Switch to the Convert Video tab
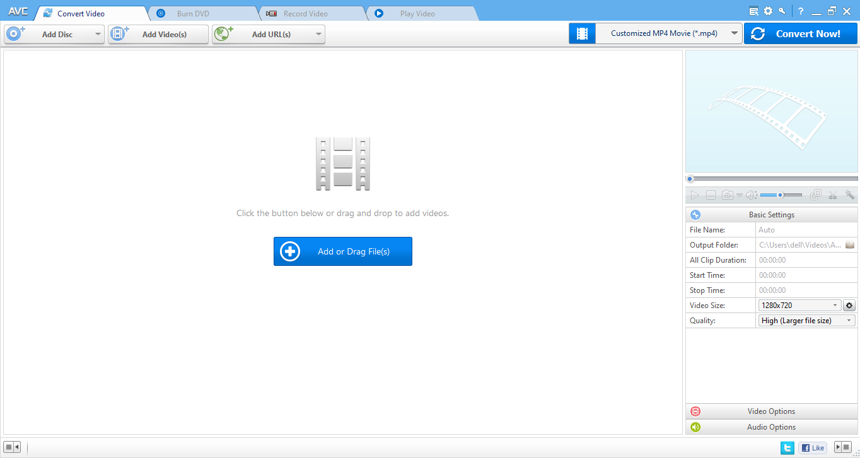This screenshot has height=458, width=860. [x=92, y=13]
